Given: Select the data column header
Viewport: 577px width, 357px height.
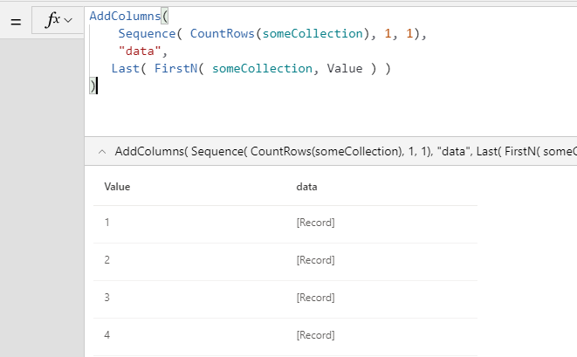Looking at the screenshot, I should click(306, 186).
